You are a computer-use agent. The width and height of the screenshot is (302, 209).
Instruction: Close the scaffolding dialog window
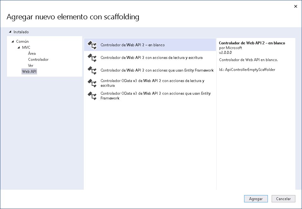tap(296, 6)
